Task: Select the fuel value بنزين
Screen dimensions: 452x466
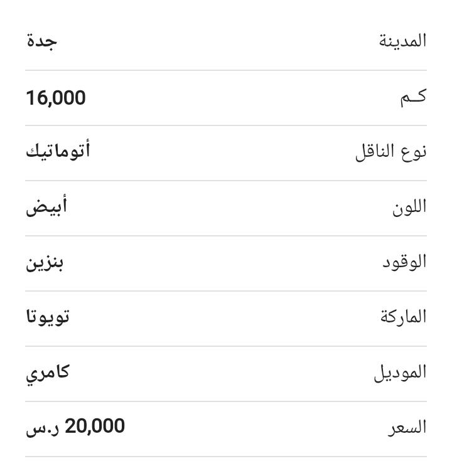Action: point(45,263)
